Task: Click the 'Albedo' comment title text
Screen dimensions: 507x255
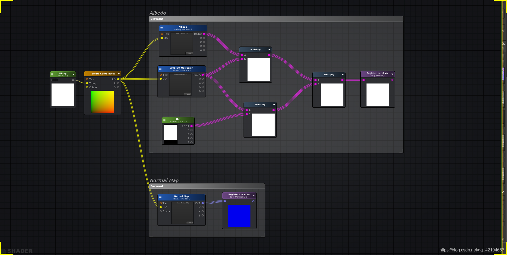Action: point(158,13)
